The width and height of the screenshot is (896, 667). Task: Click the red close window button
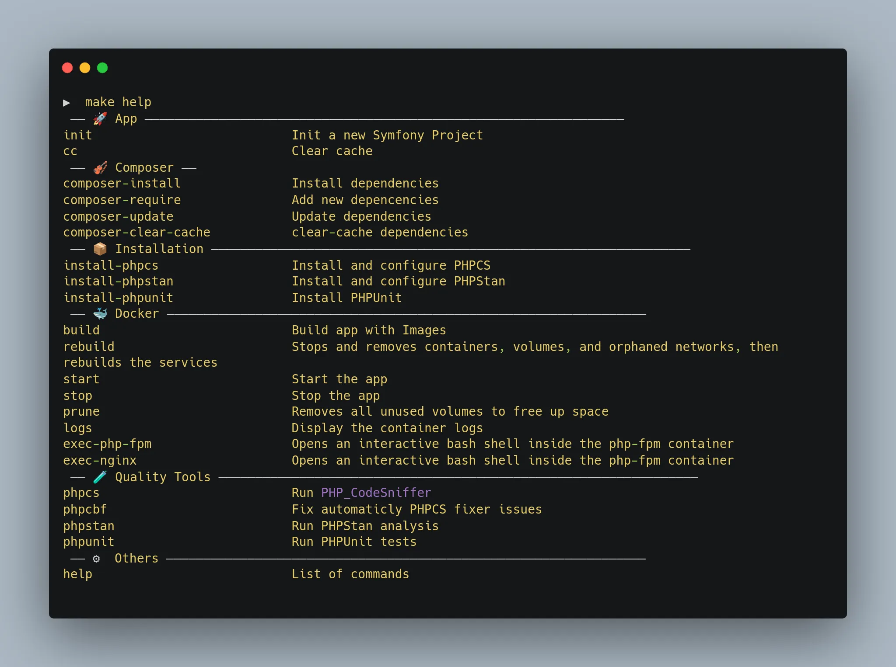[67, 68]
